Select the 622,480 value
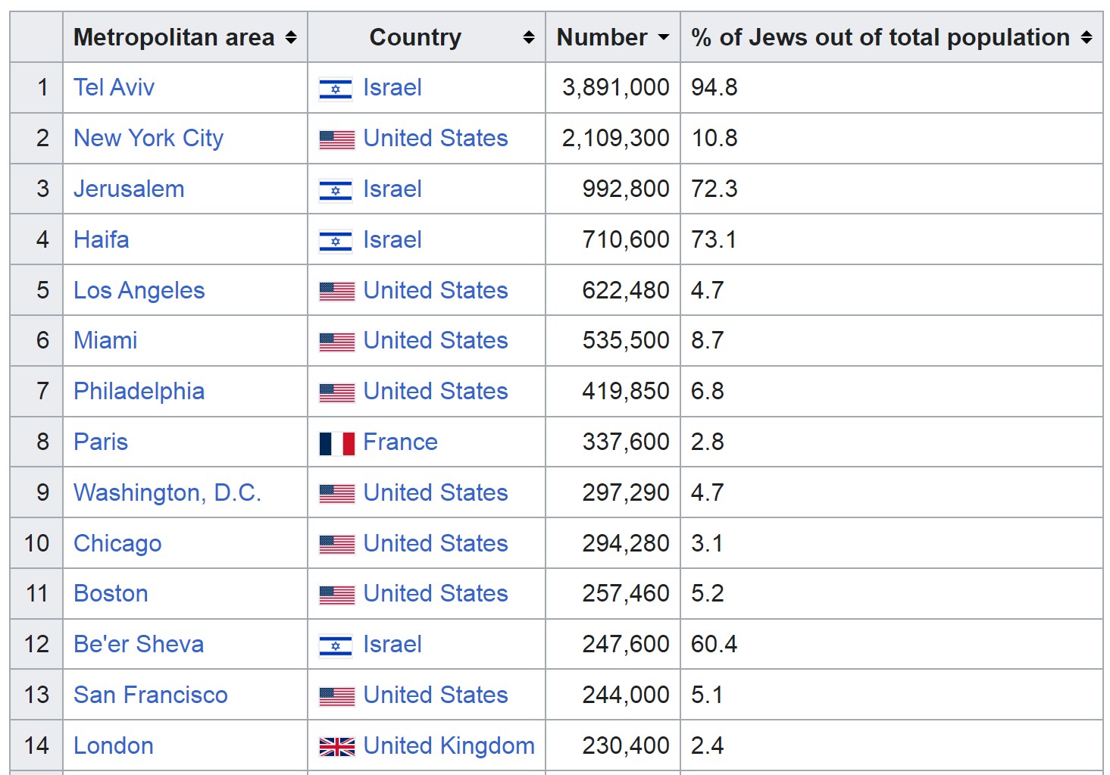Viewport: 1110px width, 775px height. pos(626,290)
